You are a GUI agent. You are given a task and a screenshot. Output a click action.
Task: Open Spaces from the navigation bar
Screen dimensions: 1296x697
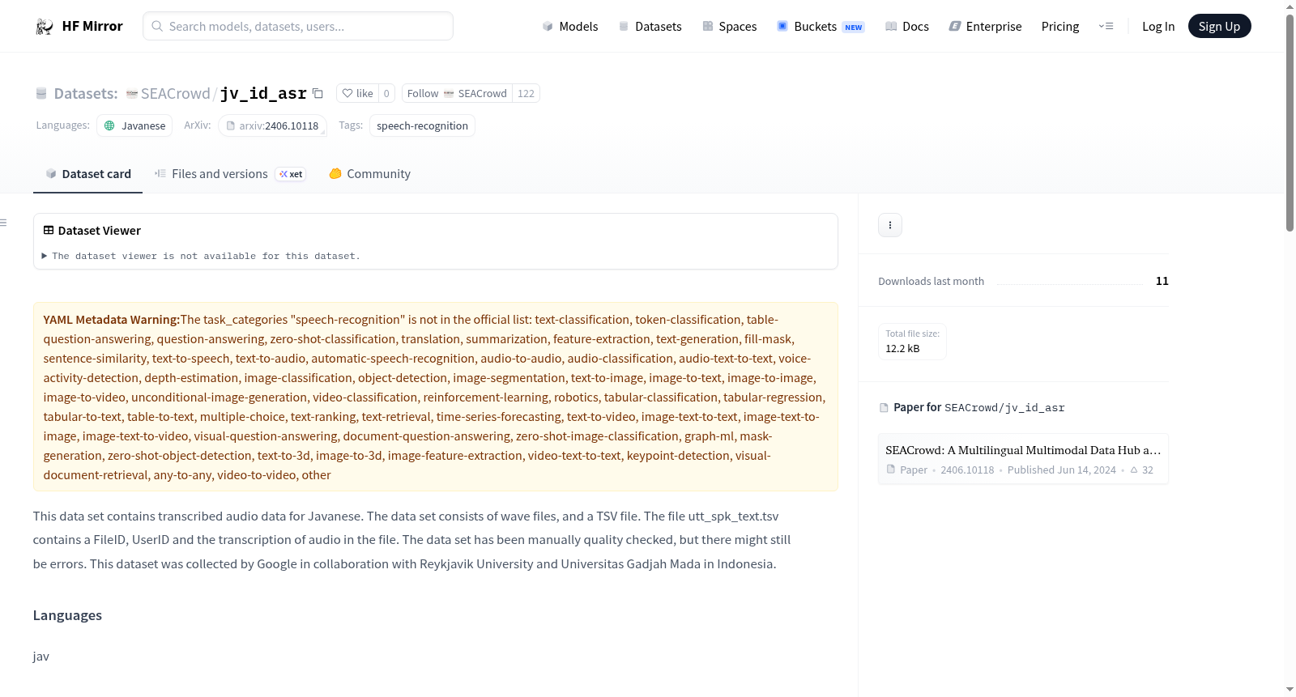pos(730,27)
